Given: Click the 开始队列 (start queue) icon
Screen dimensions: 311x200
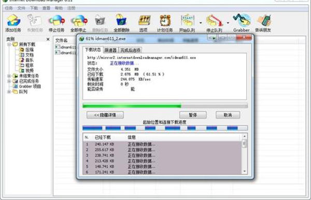Looking at the screenshot, I should [x=187, y=20].
